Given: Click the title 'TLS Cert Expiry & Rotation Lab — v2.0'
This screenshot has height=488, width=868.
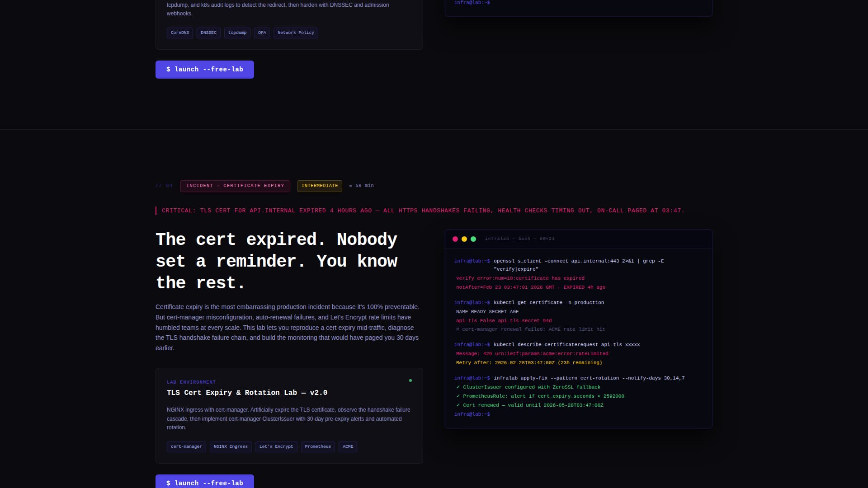Looking at the screenshot, I should [x=247, y=393].
